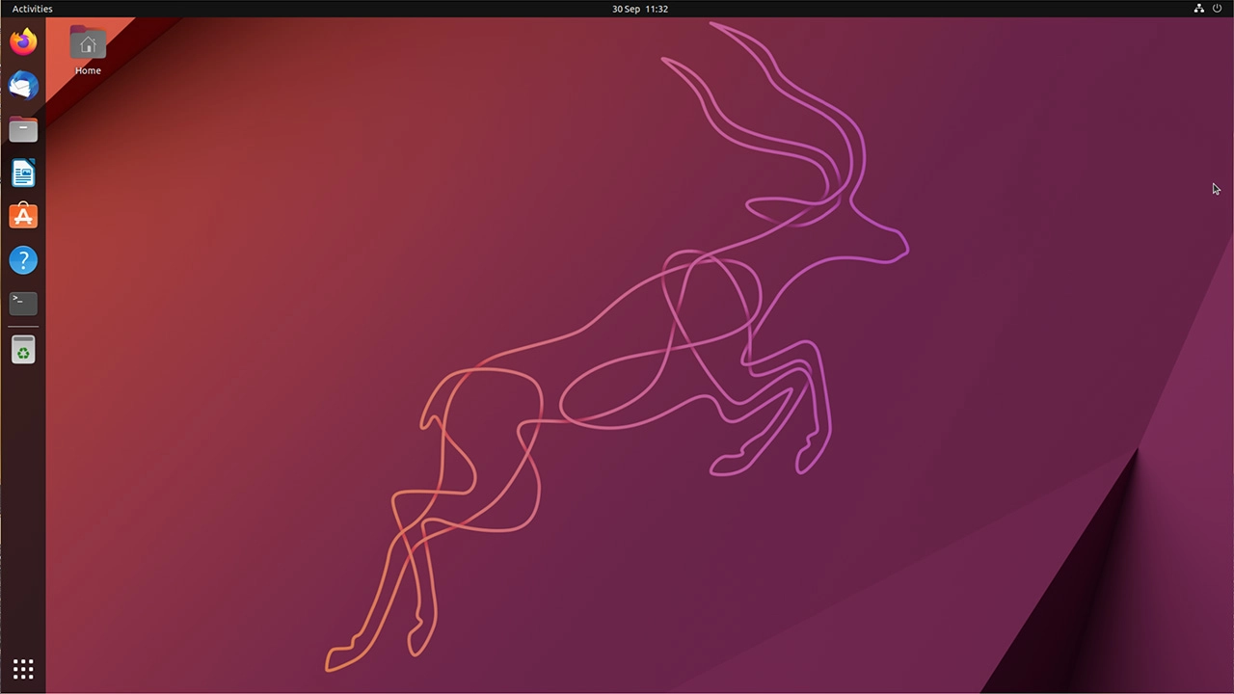Image resolution: width=1234 pixels, height=694 pixels.
Task: Open the power system menu icon
Action: (1217, 9)
